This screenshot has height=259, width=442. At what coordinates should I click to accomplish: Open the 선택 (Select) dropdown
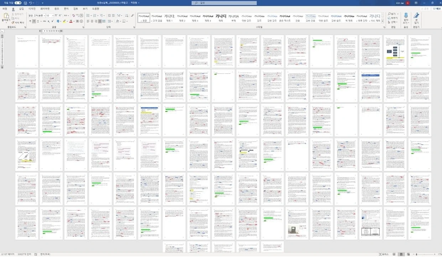pos(393,22)
